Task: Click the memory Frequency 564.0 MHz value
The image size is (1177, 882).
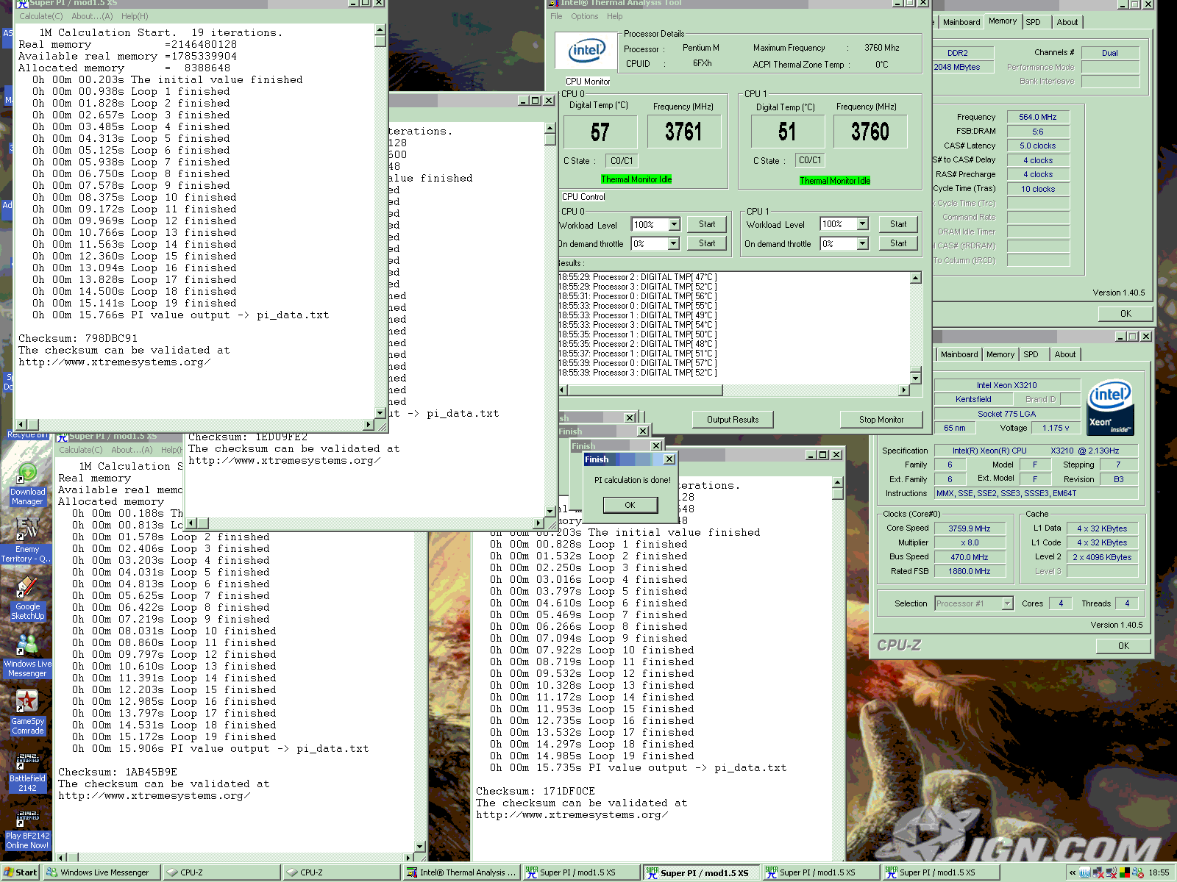Action: [x=1037, y=117]
